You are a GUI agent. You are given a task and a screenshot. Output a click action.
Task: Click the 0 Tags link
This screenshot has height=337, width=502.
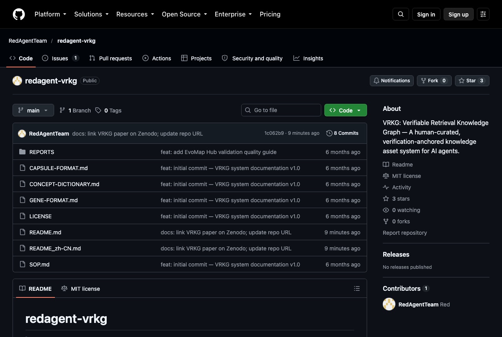pos(108,111)
